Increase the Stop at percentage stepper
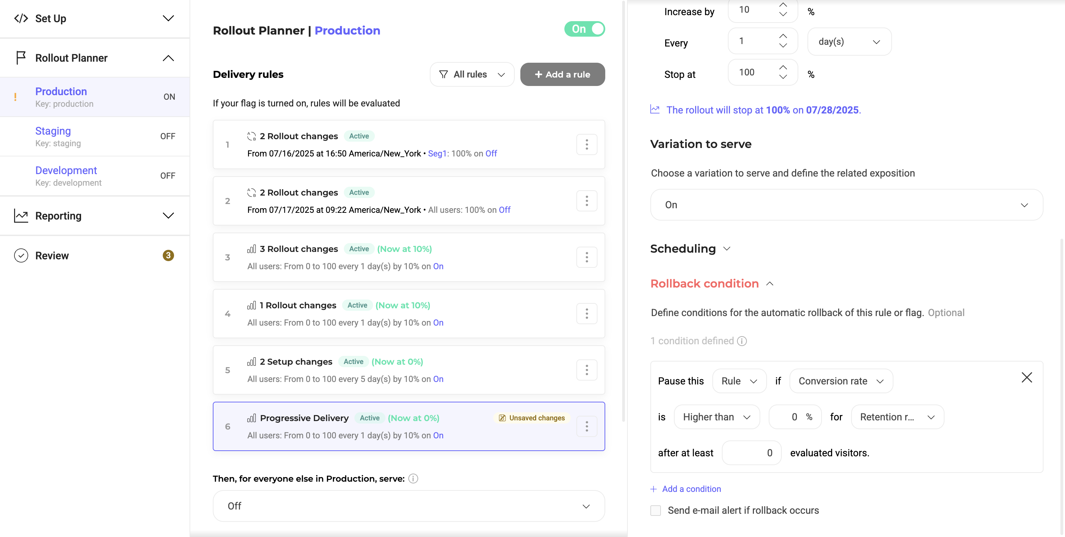Screen dimensions: 1065x537 coord(782,67)
